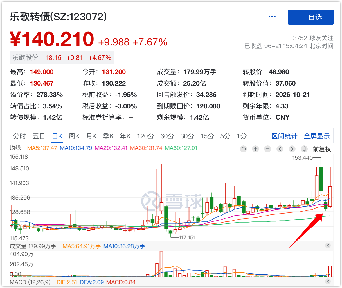
Task: Select the 五日 five-day tab
Action: pos(39,136)
